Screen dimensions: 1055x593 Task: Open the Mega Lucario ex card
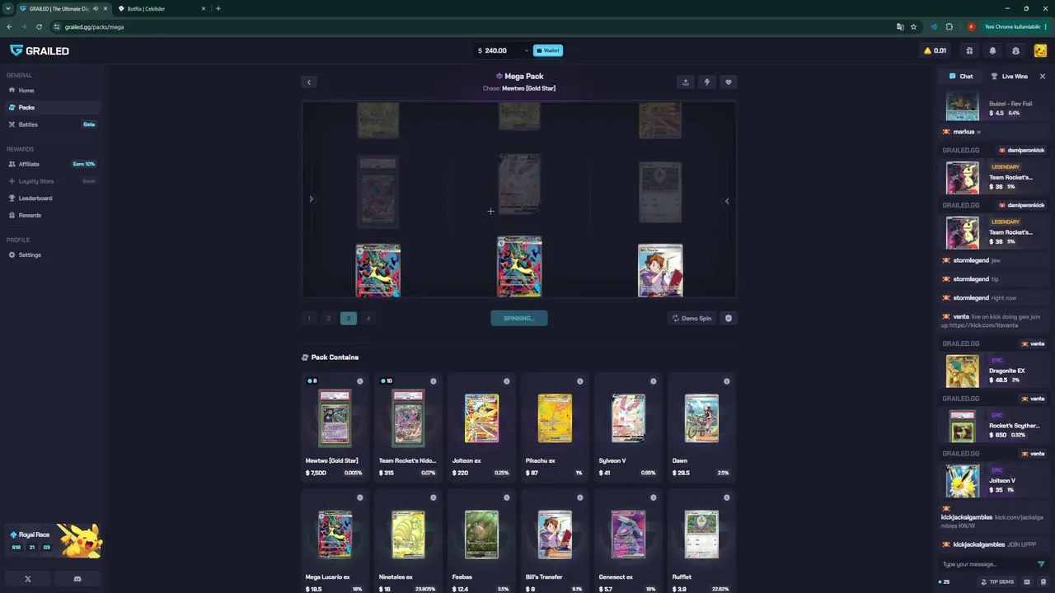(335, 543)
